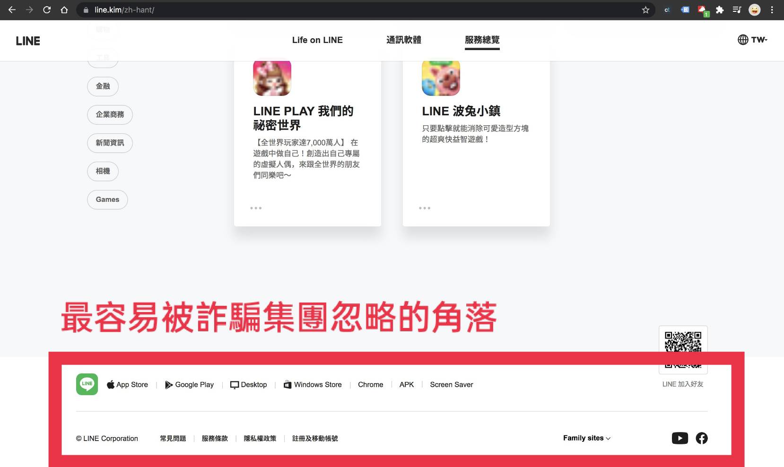Open the Desktop download link
Screen dimensions: 784x467
(248, 385)
